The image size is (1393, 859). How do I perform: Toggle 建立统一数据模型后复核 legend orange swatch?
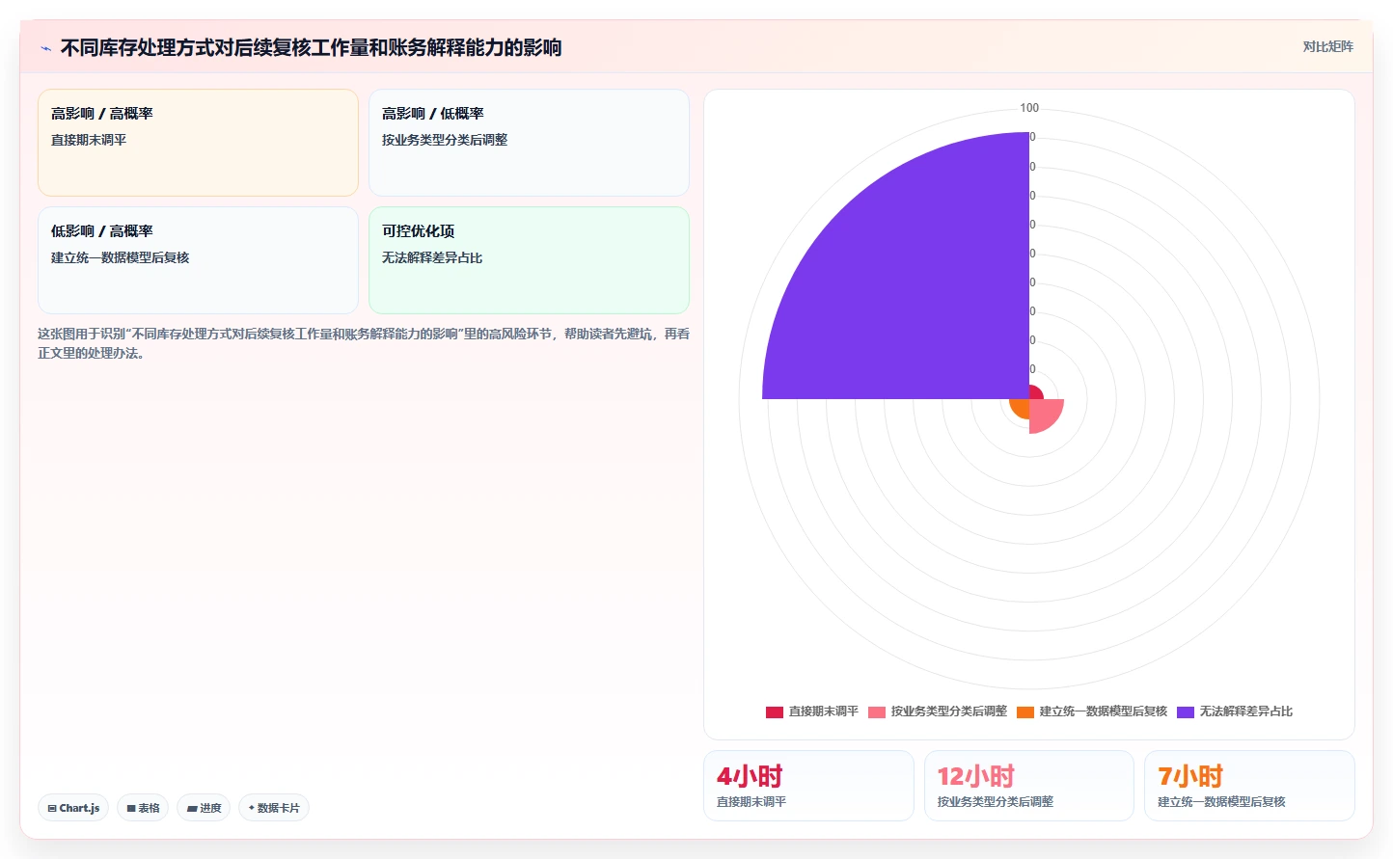click(x=1024, y=712)
